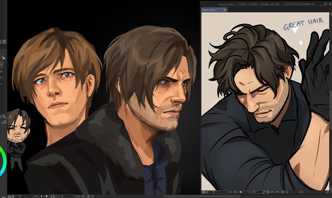Rotate main canvas right beside 0.0 field

(x=83, y=196)
